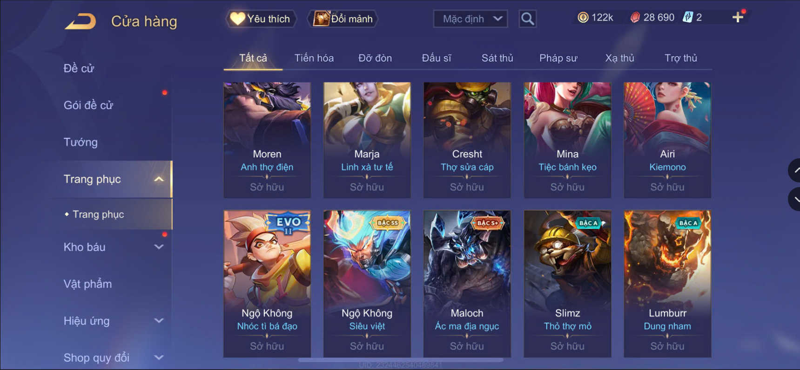Click the horizontal scrollbar under skins
The image size is (800, 370).
[401, 360]
